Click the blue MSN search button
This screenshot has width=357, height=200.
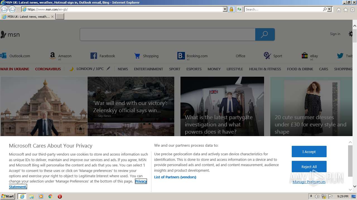click(265, 34)
